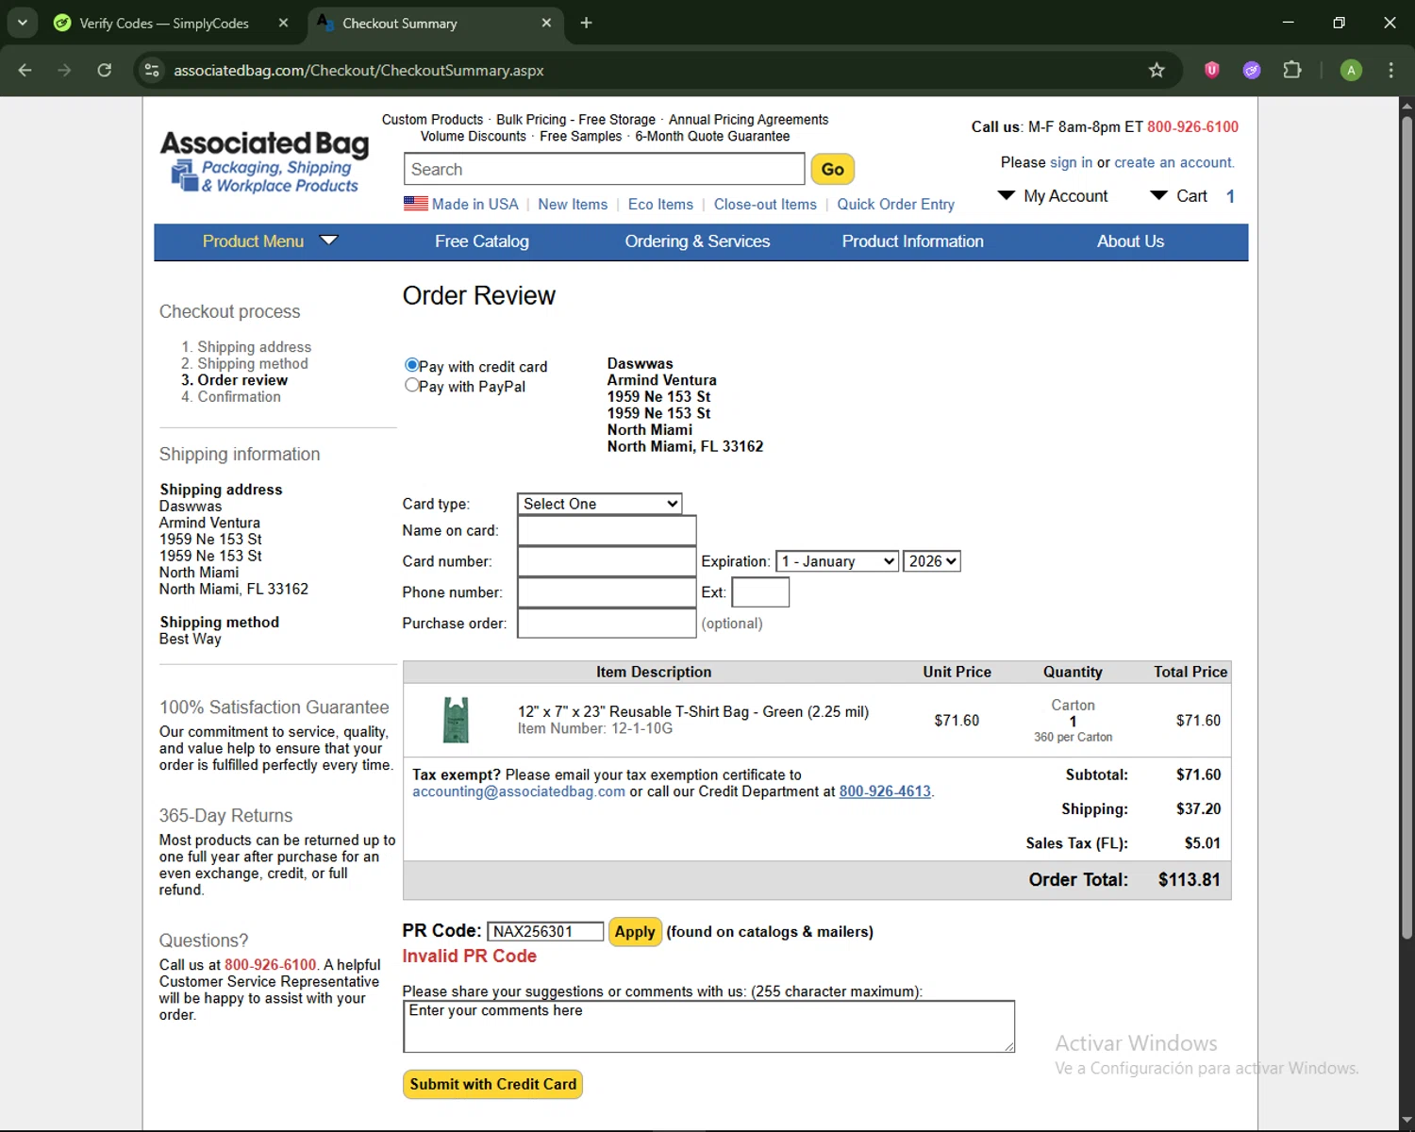The width and height of the screenshot is (1415, 1132).
Task: Open the Chrome three-dot menu
Action: [x=1390, y=70]
